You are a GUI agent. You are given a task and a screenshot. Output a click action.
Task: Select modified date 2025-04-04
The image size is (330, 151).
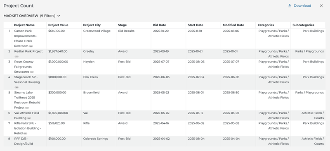click(231, 139)
